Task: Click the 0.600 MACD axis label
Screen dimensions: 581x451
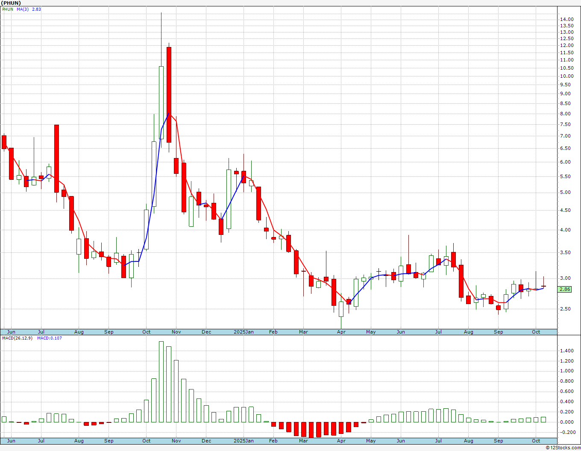Action: [x=567, y=392]
